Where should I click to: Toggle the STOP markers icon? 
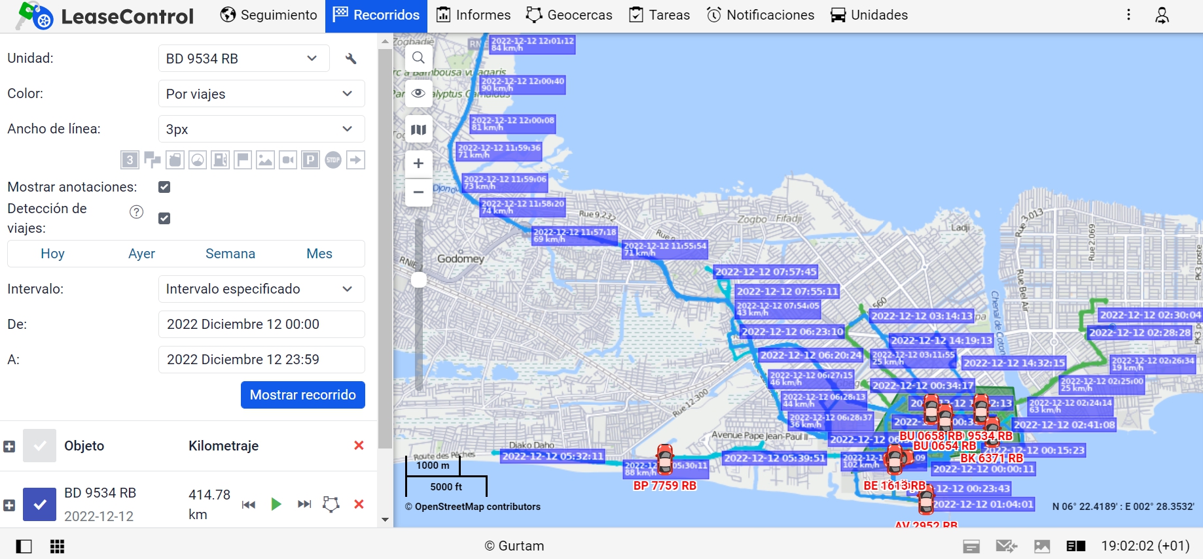tap(333, 160)
